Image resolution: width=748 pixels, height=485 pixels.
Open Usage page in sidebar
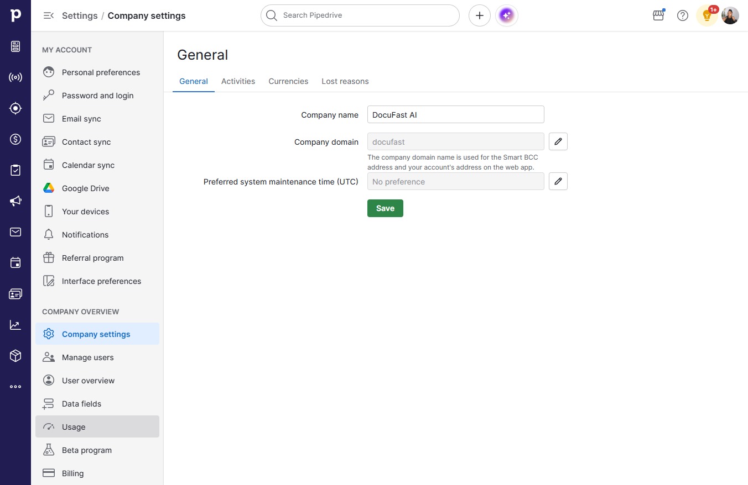[x=97, y=427]
